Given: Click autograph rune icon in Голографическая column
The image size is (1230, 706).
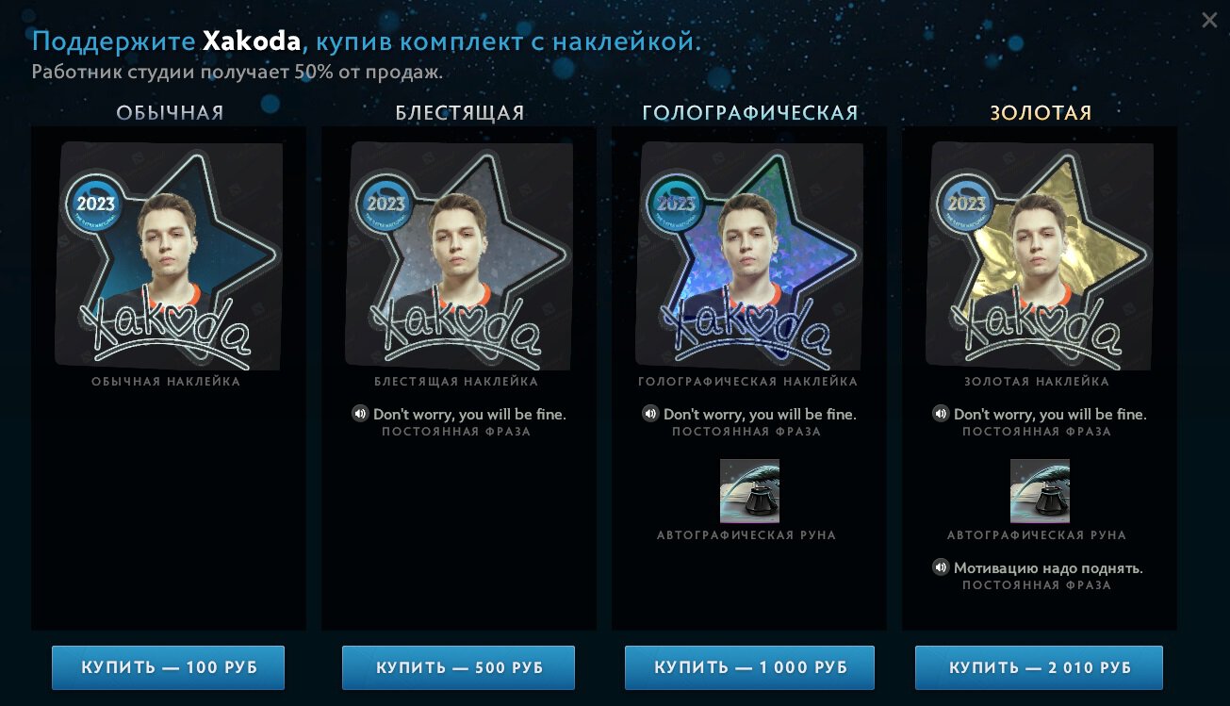Looking at the screenshot, I should pyautogui.click(x=749, y=491).
